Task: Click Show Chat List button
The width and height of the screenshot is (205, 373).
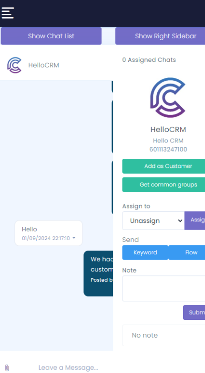Action: click(51, 36)
